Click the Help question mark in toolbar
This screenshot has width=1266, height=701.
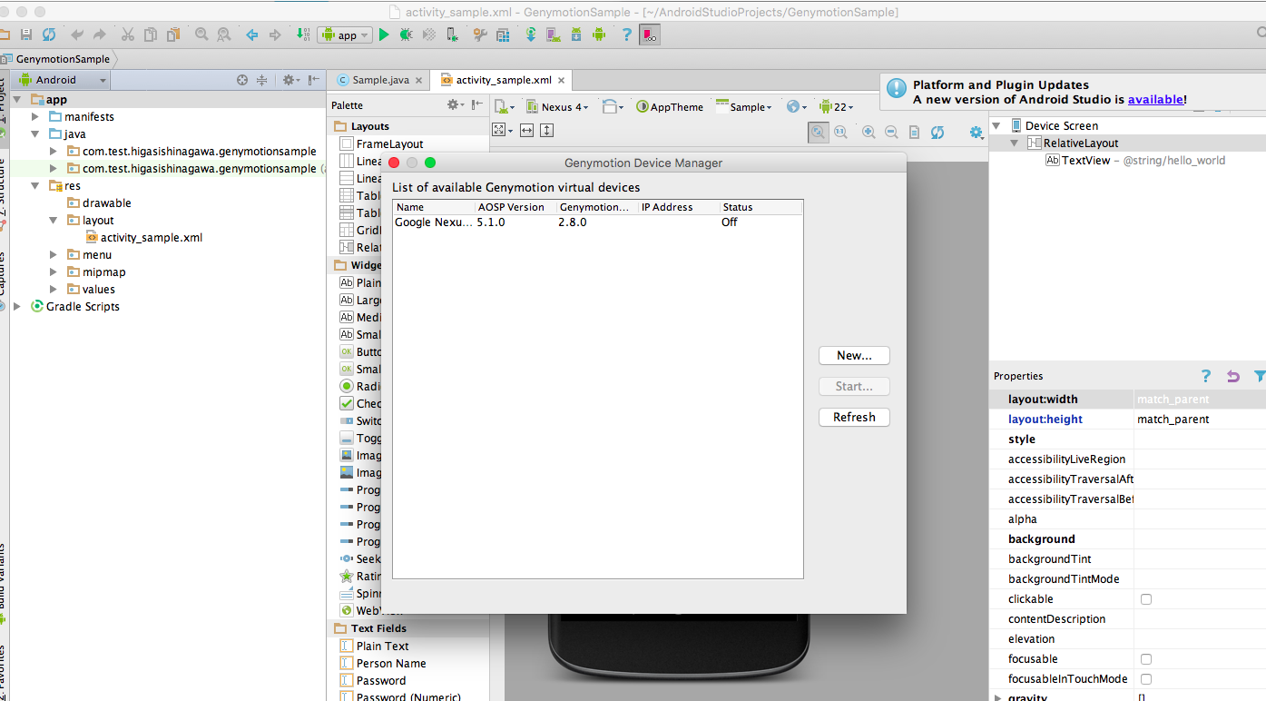pos(626,35)
